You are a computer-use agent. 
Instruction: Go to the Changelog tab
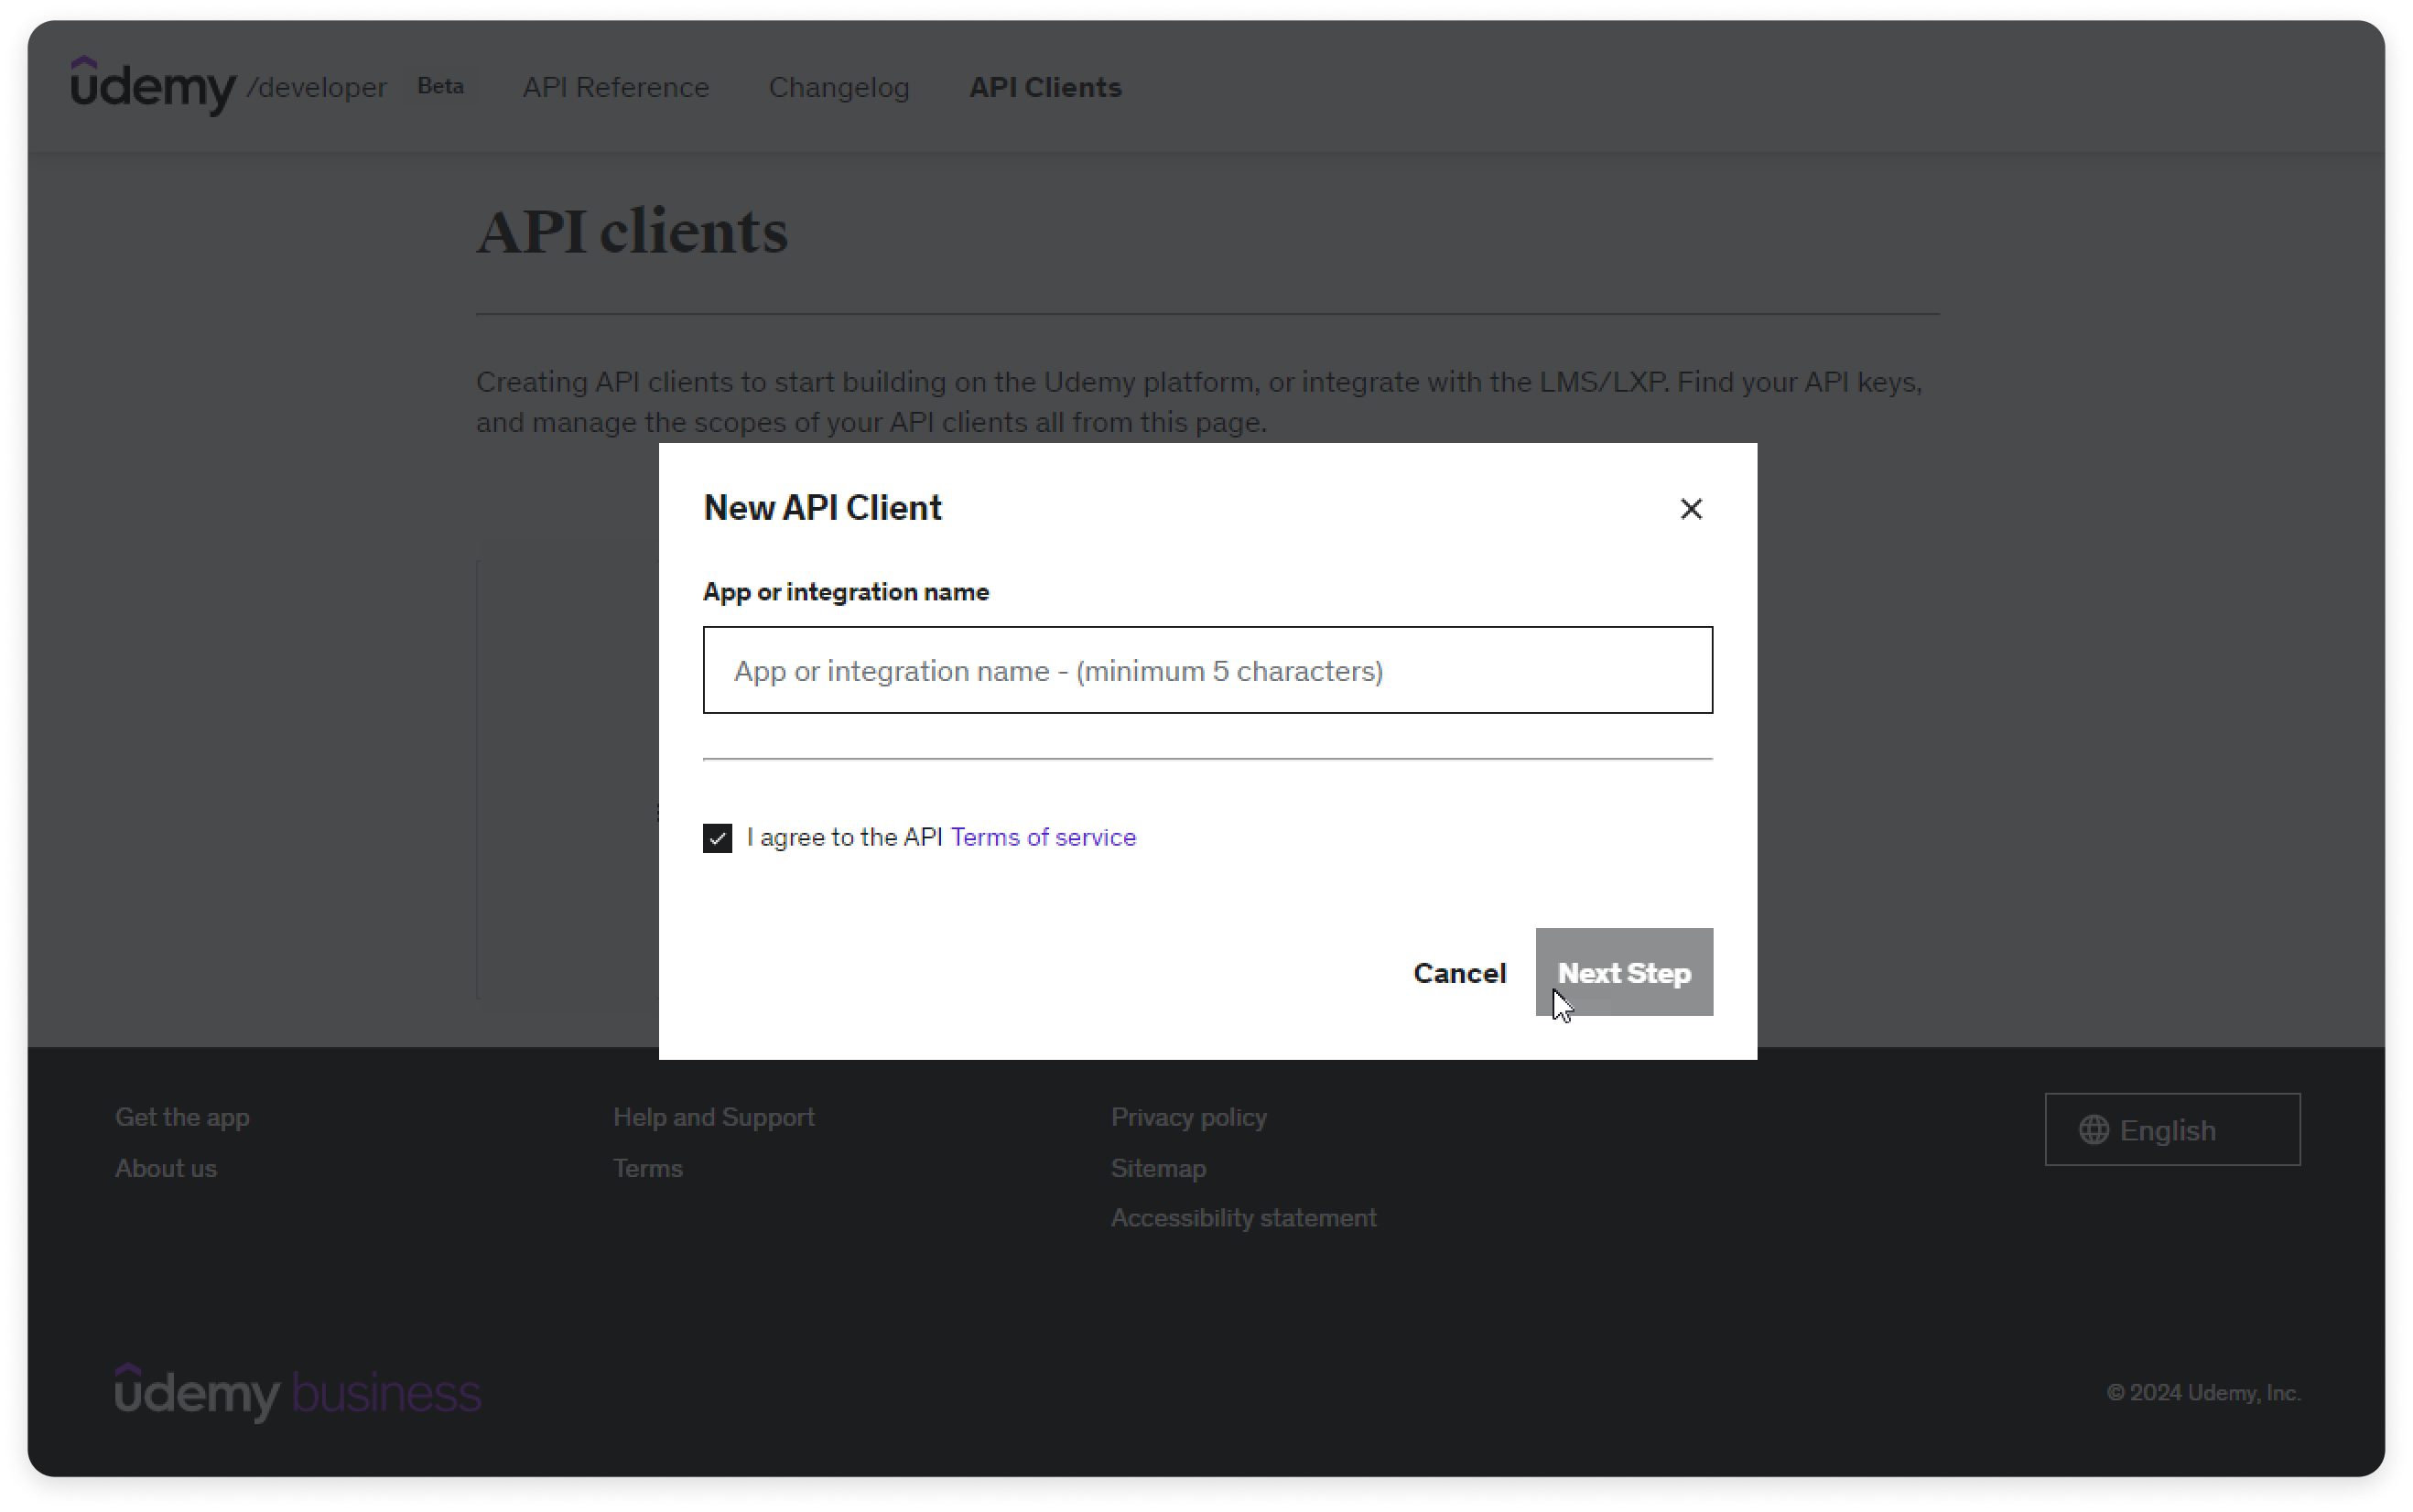click(838, 87)
